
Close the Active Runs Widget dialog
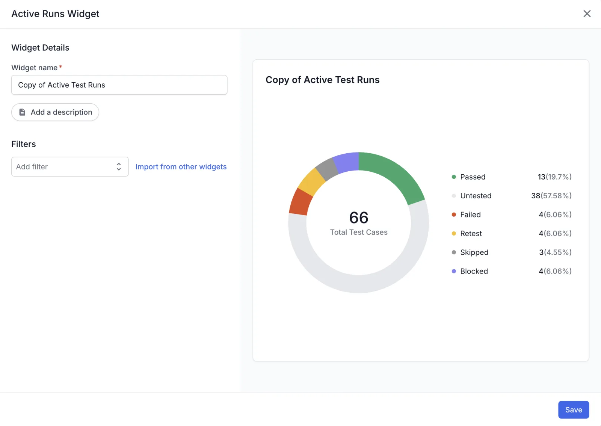click(x=587, y=14)
